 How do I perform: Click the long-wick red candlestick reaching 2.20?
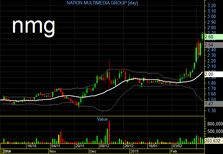point(109,74)
